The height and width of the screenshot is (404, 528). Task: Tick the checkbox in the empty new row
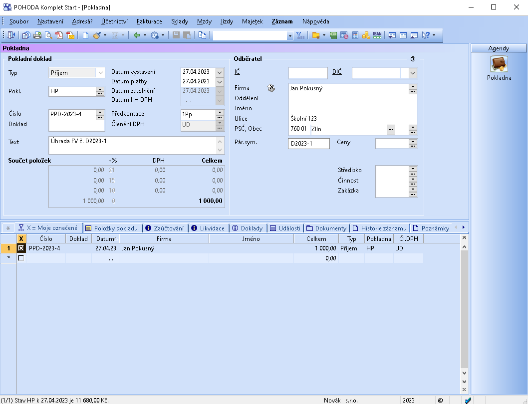pyautogui.click(x=21, y=258)
